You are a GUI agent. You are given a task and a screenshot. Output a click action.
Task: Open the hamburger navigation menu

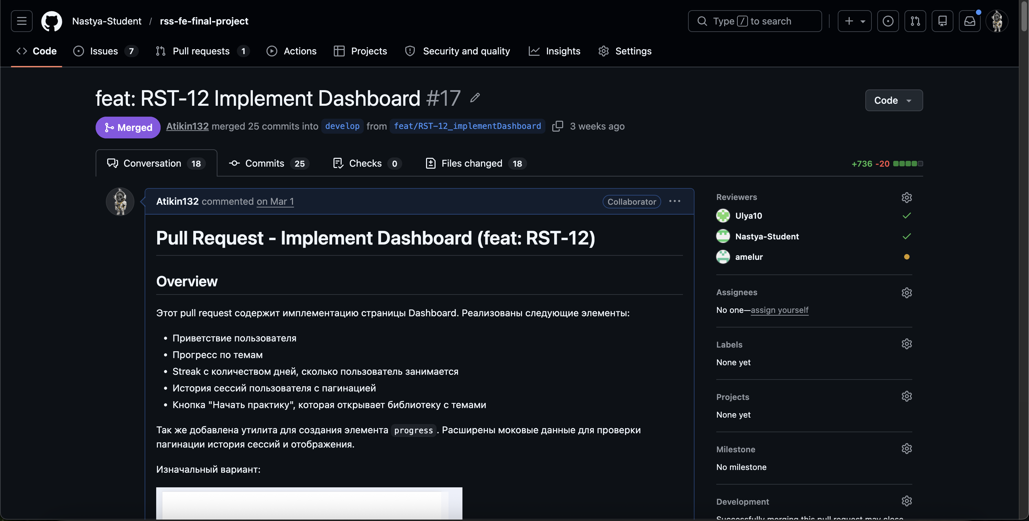(21, 21)
